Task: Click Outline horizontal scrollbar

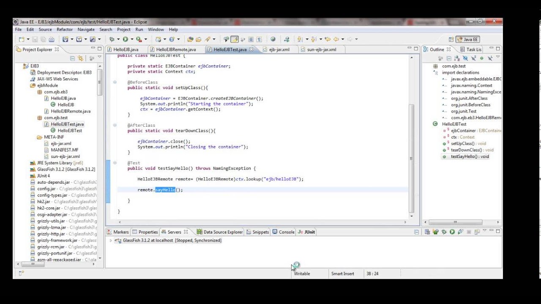Action: (x=455, y=222)
